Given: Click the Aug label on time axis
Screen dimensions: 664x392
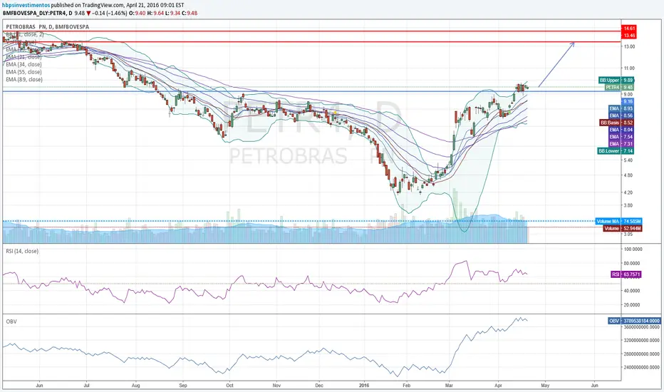Looking at the screenshot, I should pos(135,386).
